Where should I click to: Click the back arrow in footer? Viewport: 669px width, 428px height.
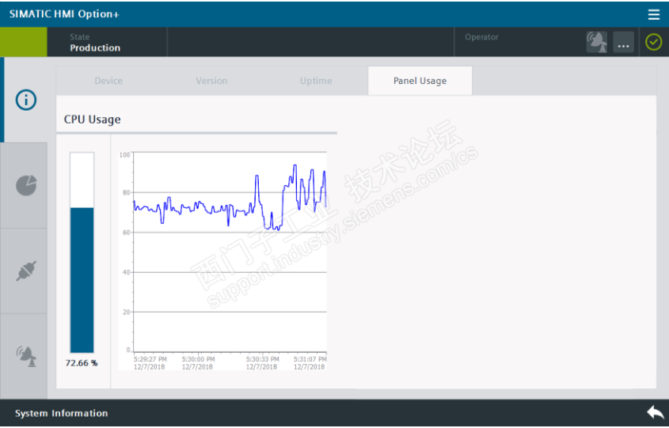tap(655, 413)
